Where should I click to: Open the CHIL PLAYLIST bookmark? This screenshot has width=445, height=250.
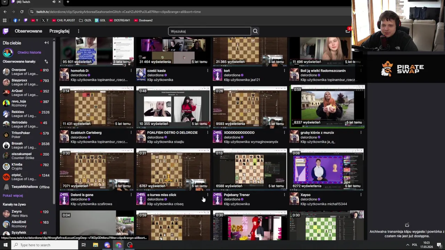(x=63, y=20)
